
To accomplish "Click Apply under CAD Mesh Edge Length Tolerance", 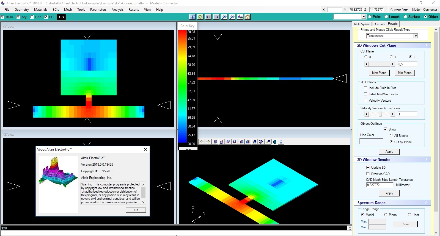I will tap(389, 193).
